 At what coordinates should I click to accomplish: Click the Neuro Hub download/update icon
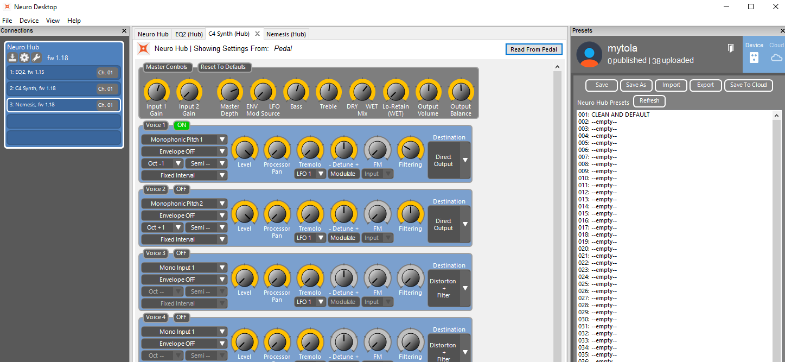click(x=12, y=58)
